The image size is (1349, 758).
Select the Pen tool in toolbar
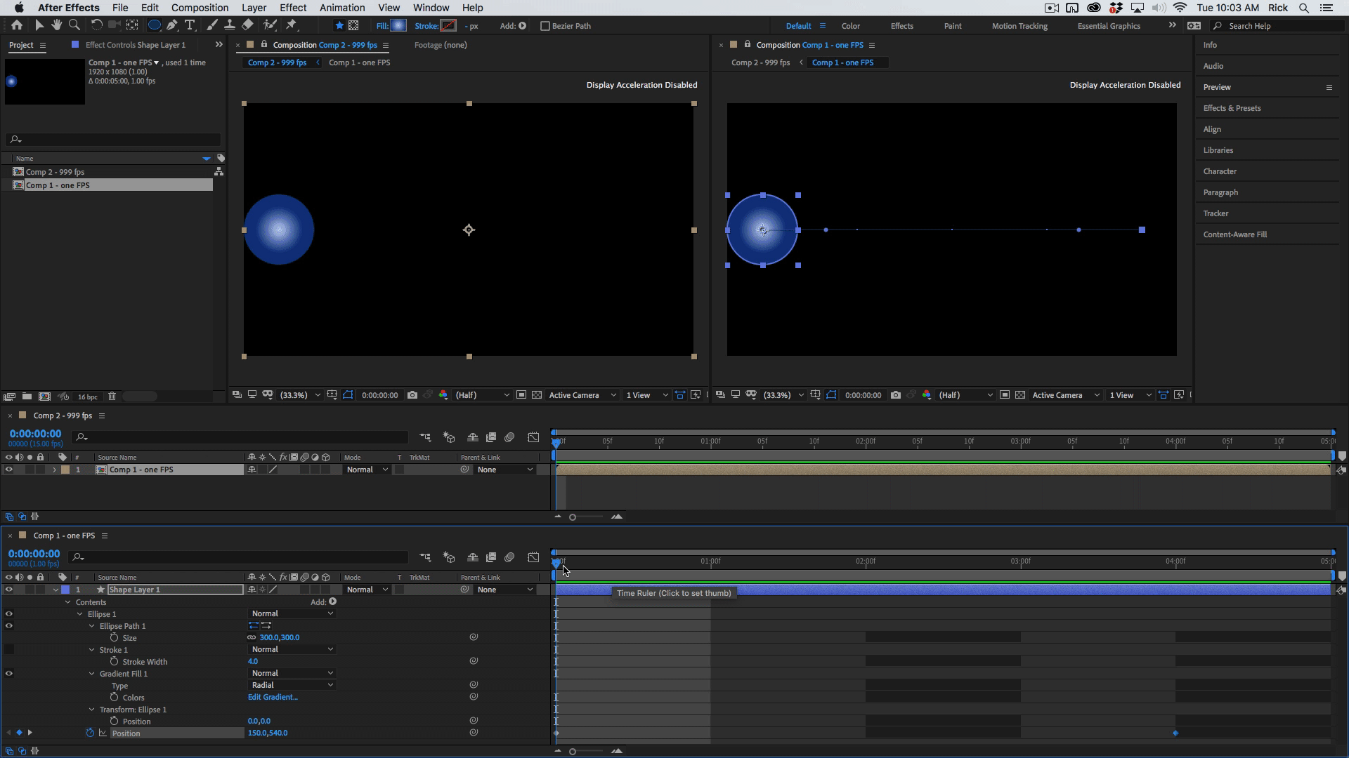tap(171, 25)
